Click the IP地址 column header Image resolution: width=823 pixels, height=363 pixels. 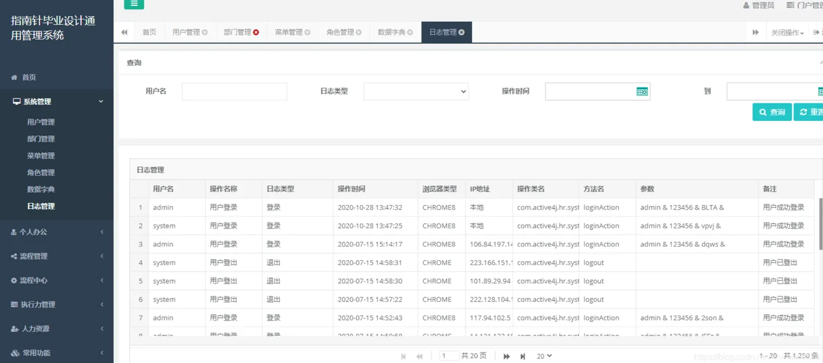[489, 189]
